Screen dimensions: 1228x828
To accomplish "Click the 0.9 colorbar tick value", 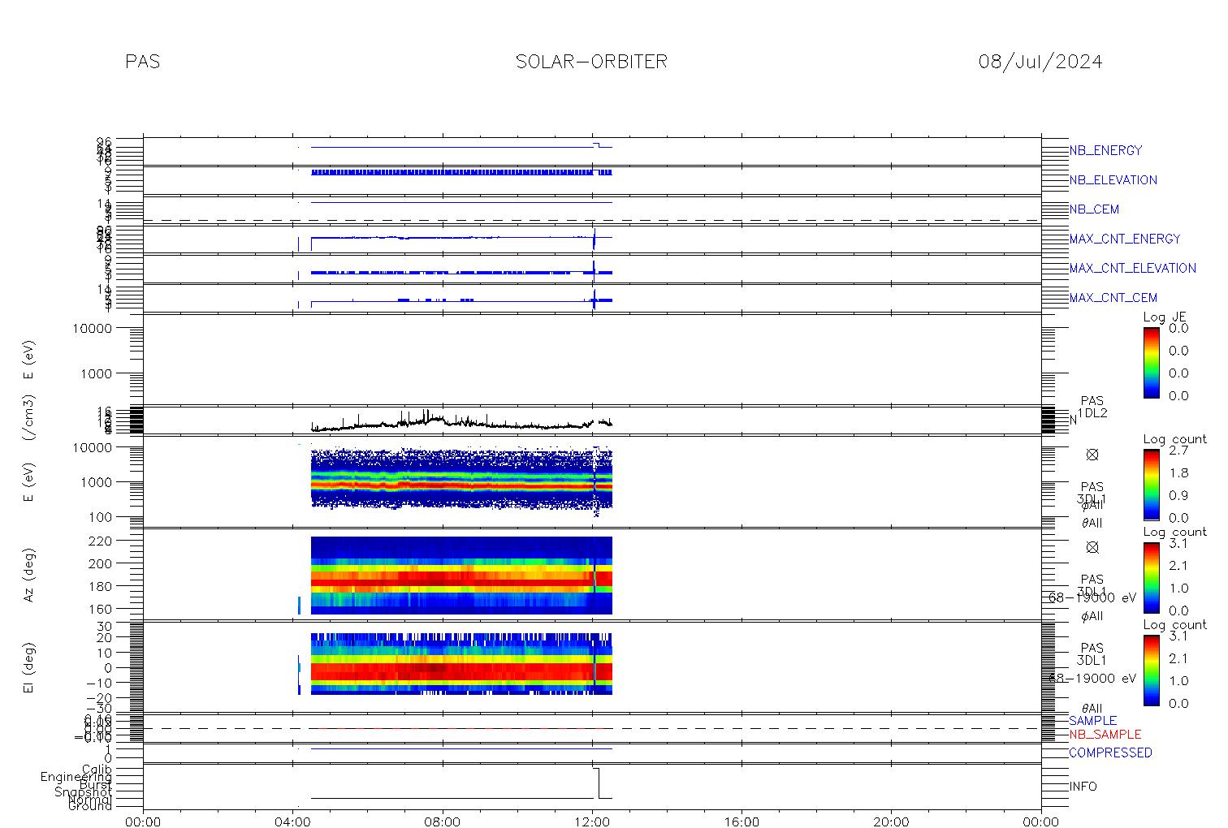I will coord(1178,495).
